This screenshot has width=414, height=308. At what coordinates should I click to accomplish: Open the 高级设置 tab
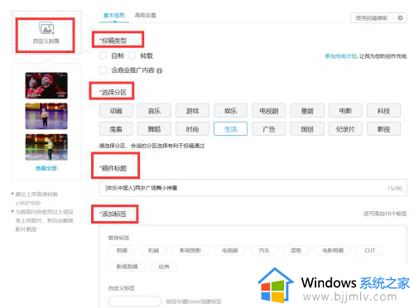[x=145, y=15]
